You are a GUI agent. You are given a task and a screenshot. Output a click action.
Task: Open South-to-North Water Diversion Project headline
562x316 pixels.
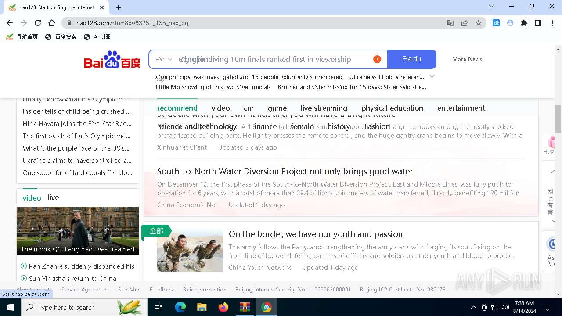tap(285, 171)
